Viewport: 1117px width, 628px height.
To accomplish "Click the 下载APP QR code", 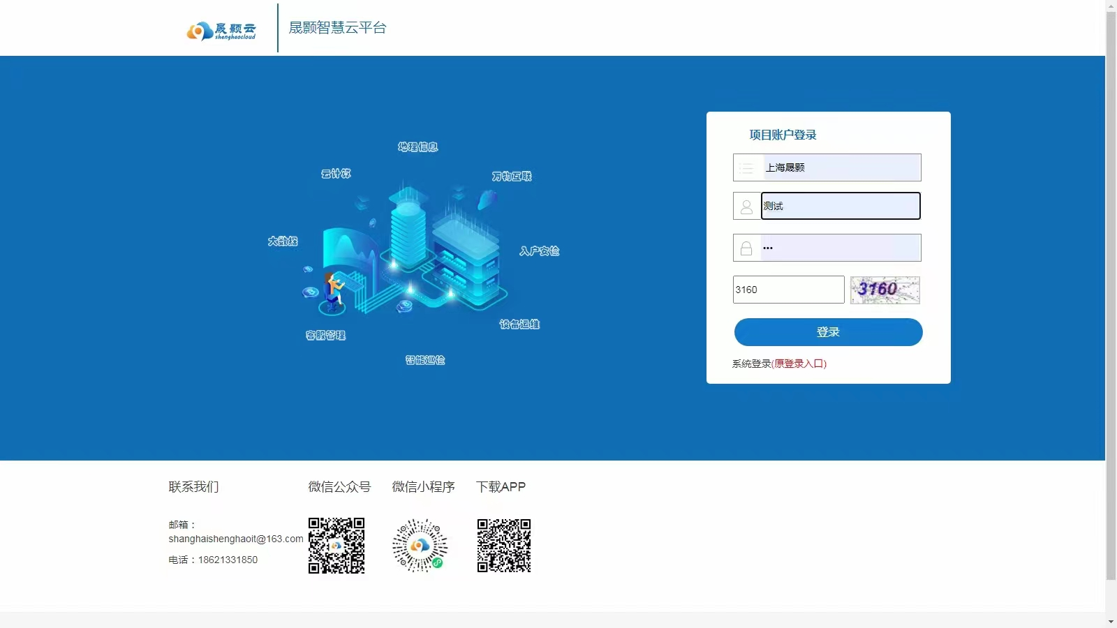I will coord(504,546).
